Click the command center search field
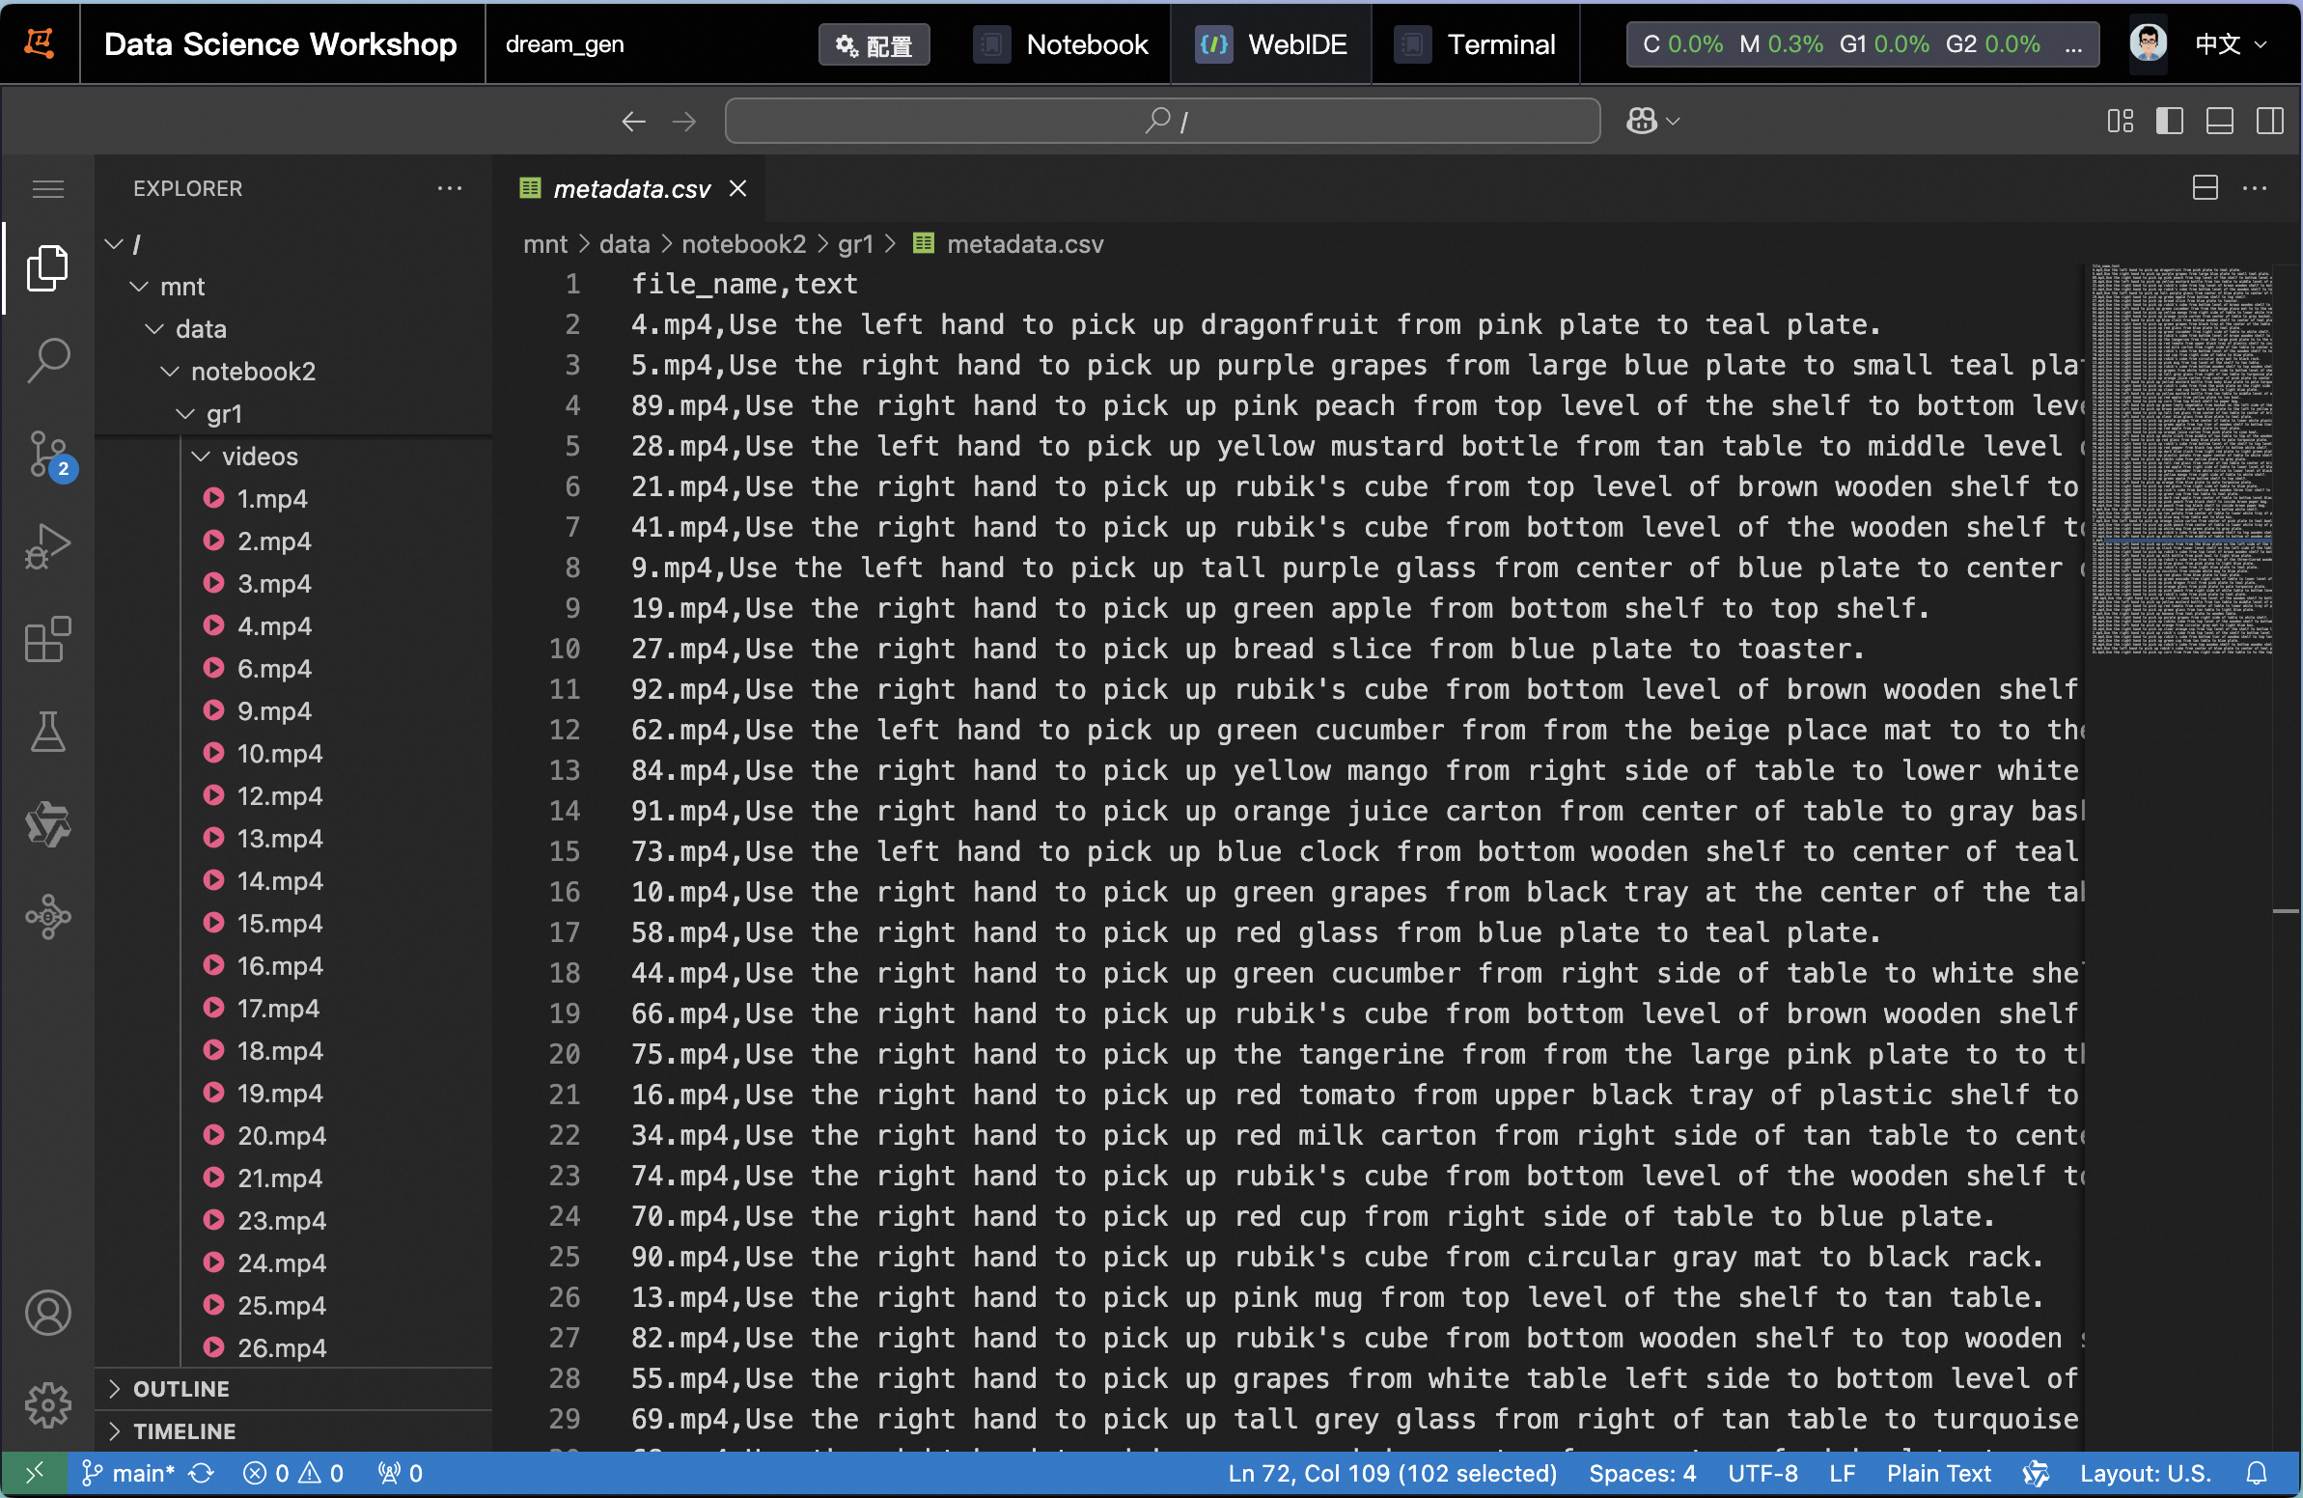The height and width of the screenshot is (1498, 2303). (1161, 121)
